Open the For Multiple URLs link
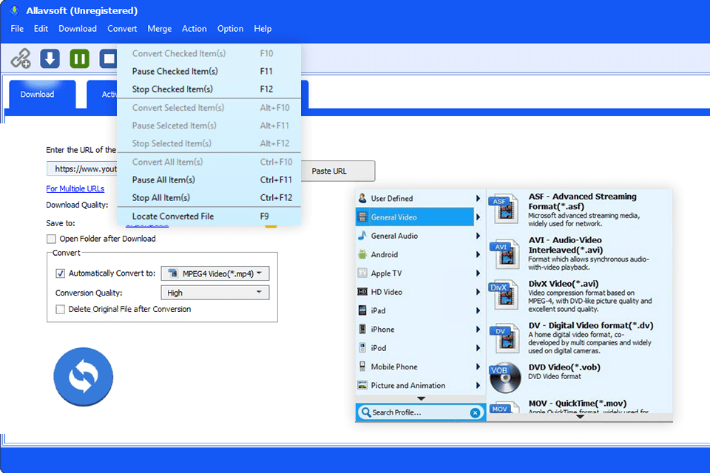Screen dimensions: 710x473 75,188
